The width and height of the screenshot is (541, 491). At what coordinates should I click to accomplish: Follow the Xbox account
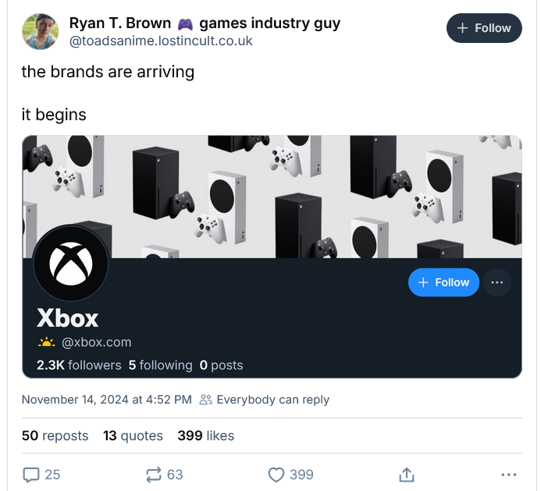pos(443,282)
